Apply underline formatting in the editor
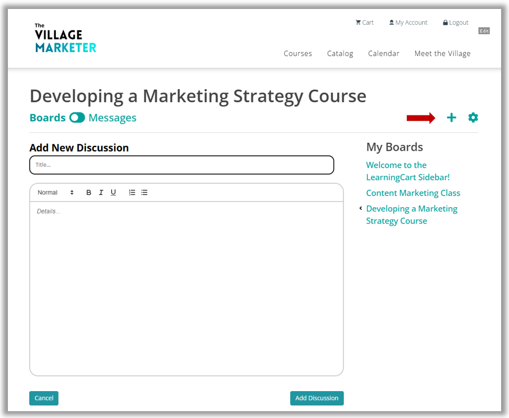 113,192
